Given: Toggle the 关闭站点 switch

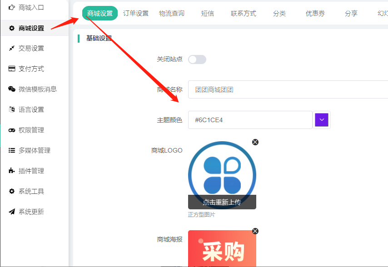Looking at the screenshot, I should pyautogui.click(x=197, y=59).
